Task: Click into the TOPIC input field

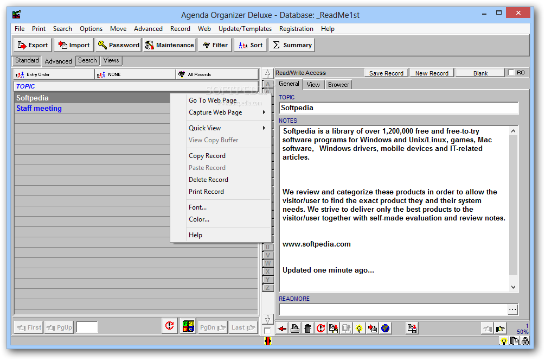Action: click(399, 108)
